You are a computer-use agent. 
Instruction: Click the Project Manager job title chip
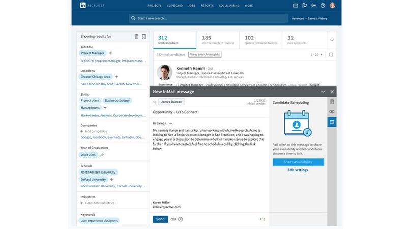pyautogui.click(x=93, y=53)
